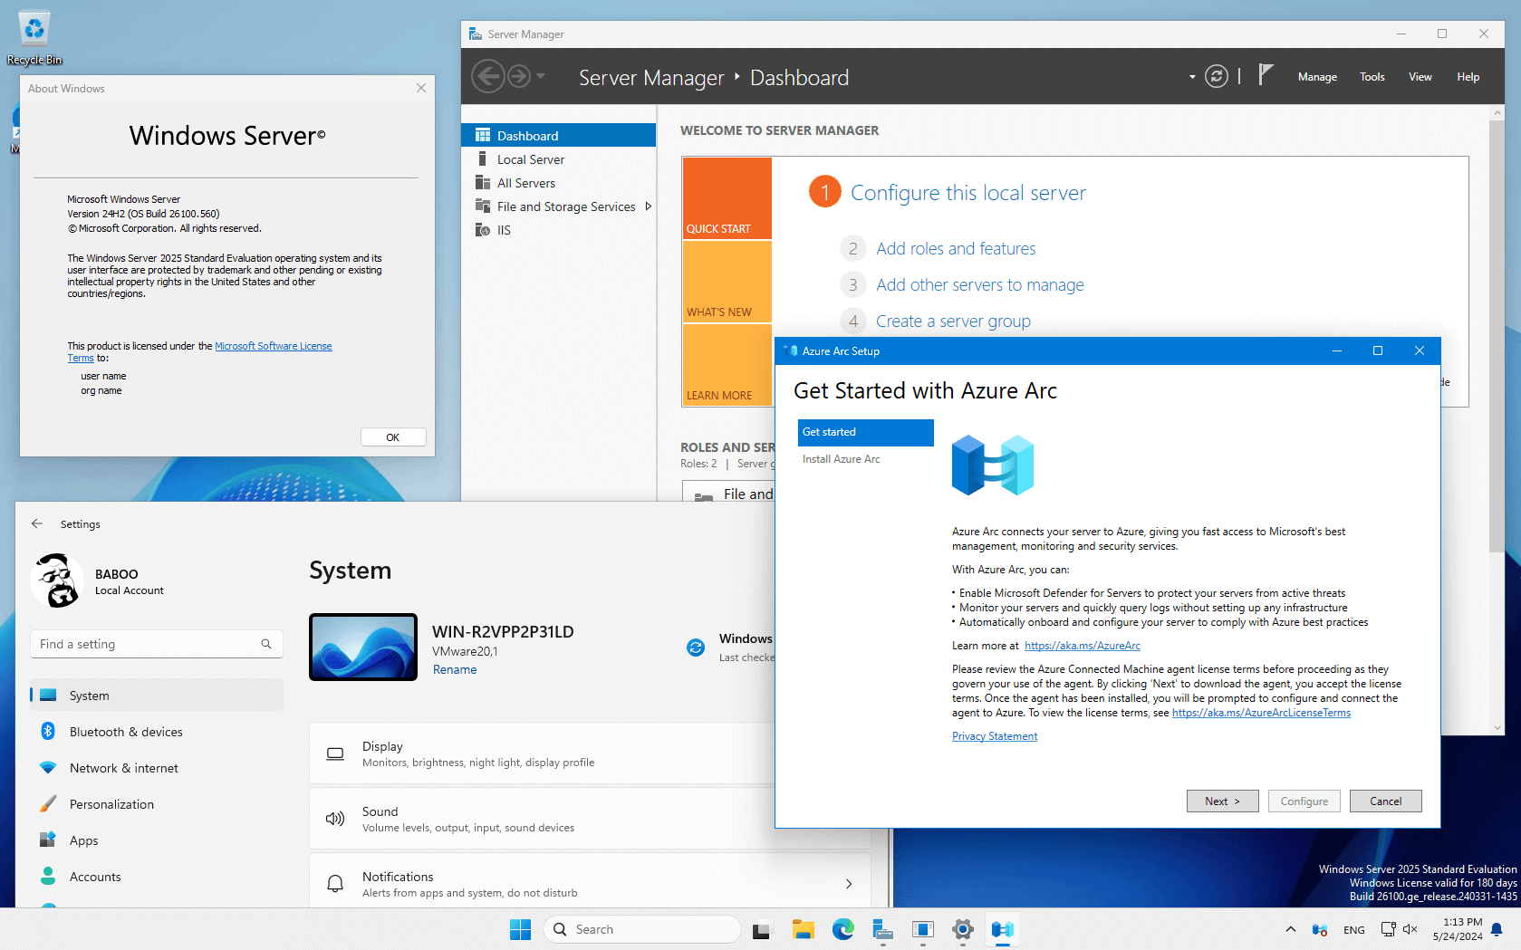Switch to Azure Arc Setup taskbar icon
The image size is (1521, 950).
1003,929
